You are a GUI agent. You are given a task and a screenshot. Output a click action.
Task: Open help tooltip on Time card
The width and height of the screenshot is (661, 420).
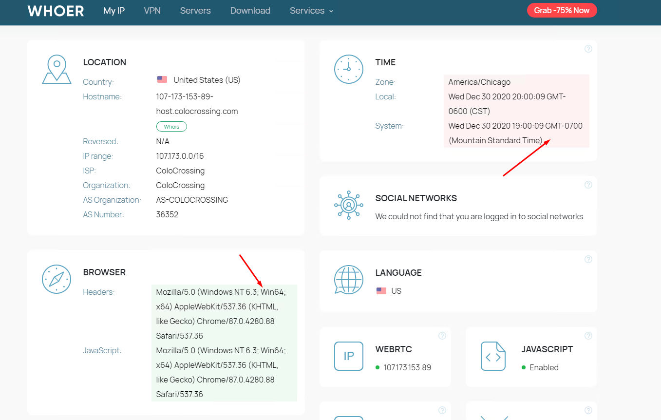click(588, 49)
